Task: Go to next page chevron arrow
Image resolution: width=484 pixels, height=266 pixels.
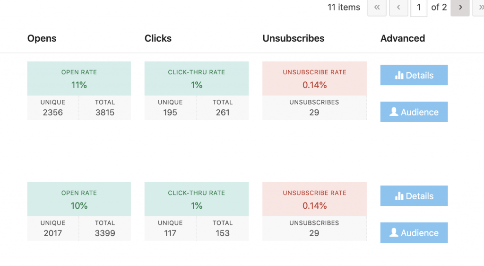Action: pyautogui.click(x=460, y=8)
